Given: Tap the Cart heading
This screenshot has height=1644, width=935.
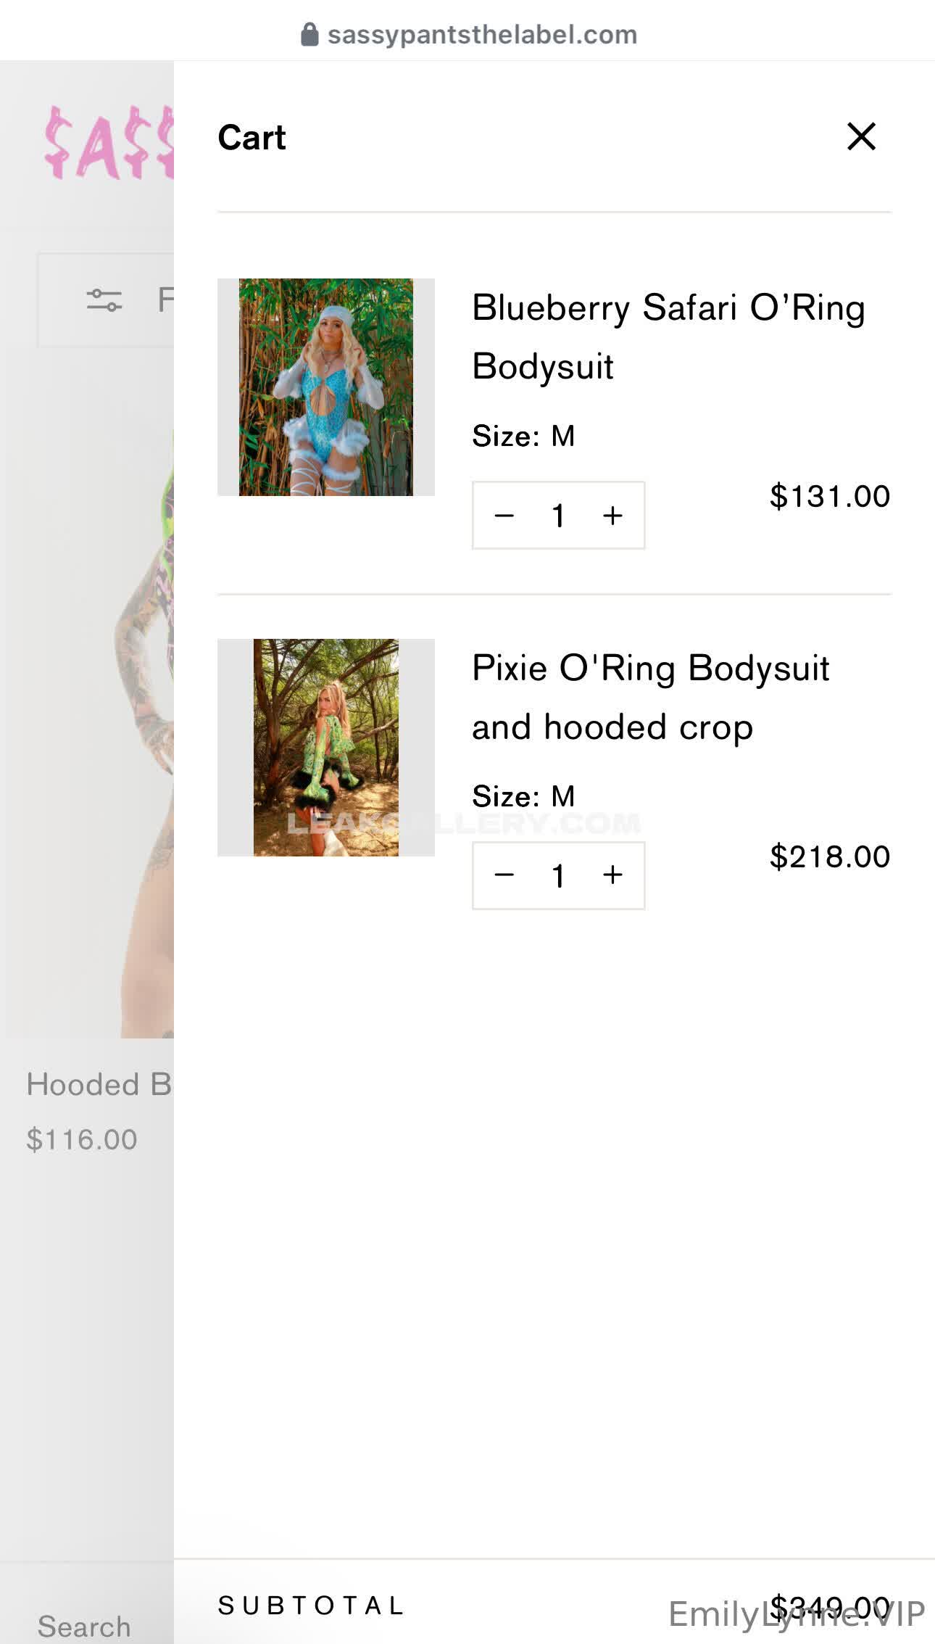Looking at the screenshot, I should [252, 137].
